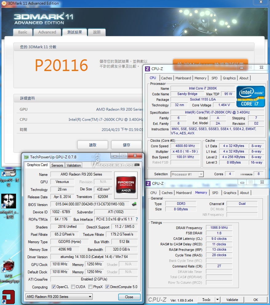Click the P20116 score text

tap(61, 65)
